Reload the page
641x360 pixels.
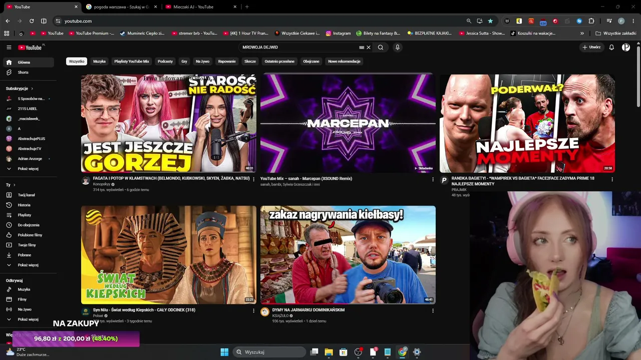tap(32, 21)
